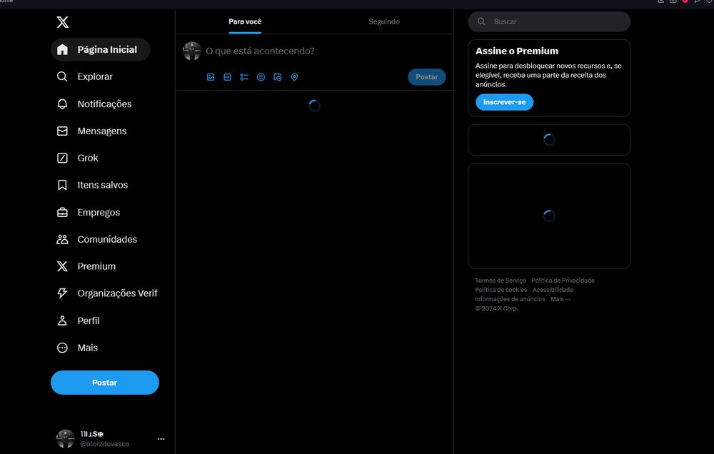Click the @olorzdovasco account handle
Viewport: 714px width, 454px height.
(105, 444)
